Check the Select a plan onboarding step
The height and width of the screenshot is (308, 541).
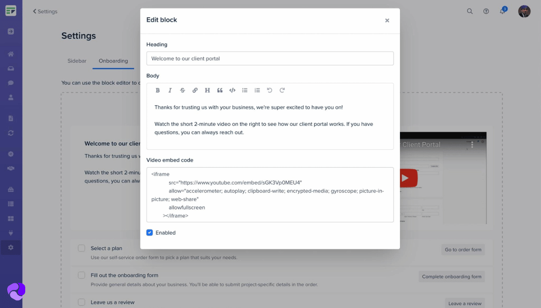click(x=82, y=248)
